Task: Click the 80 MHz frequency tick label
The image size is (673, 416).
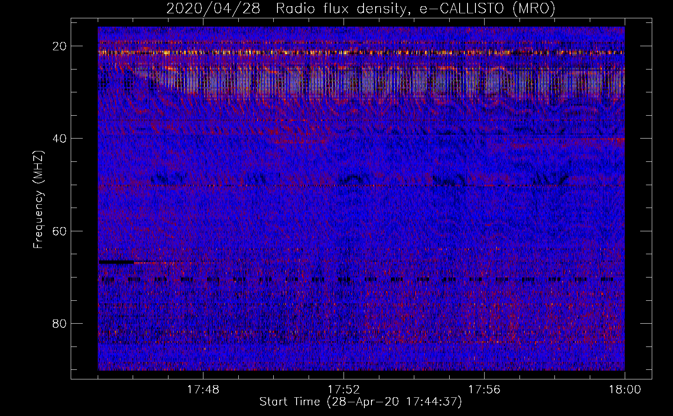Action: 60,323
